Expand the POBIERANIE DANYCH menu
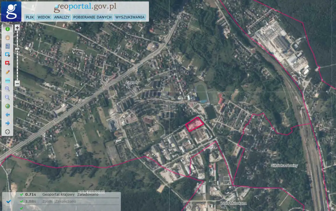This screenshot has height=211, width=336. 92,17
